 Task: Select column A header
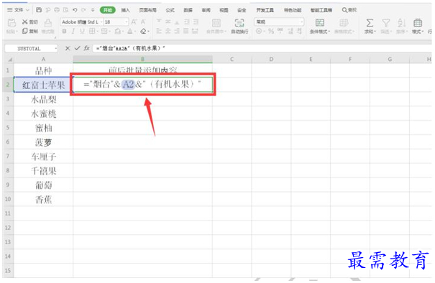(x=44, y=59)
